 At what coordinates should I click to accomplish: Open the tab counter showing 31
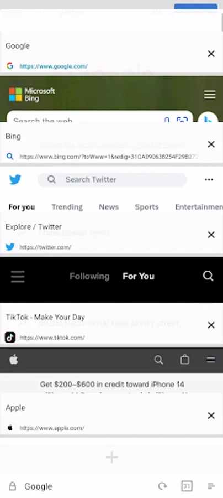(x=187, y=486)
